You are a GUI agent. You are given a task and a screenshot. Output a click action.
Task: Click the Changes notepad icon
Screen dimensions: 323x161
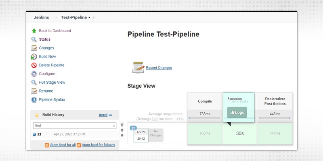[x=34, y=48]
